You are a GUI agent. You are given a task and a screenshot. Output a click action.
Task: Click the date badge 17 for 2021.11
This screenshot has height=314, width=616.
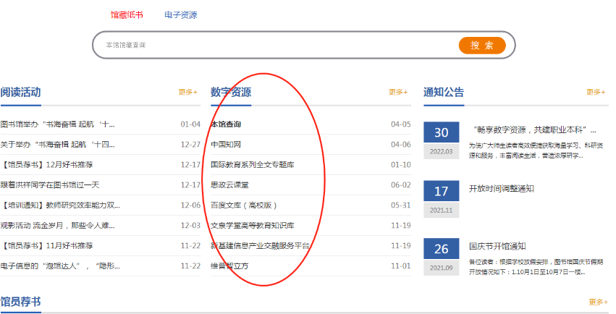coord(442,192)
